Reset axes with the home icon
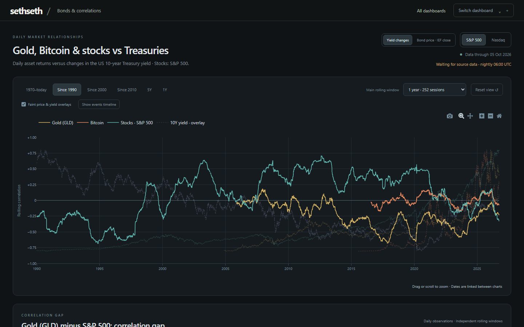This screenshot has width=524, height=327. 499,116
